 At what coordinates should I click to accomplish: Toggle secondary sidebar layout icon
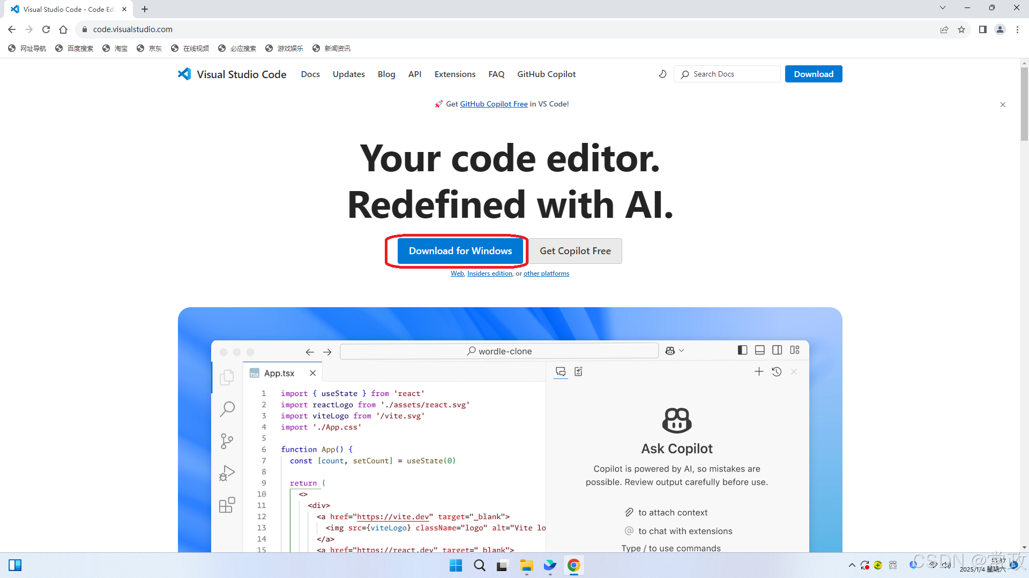point(777,350)
